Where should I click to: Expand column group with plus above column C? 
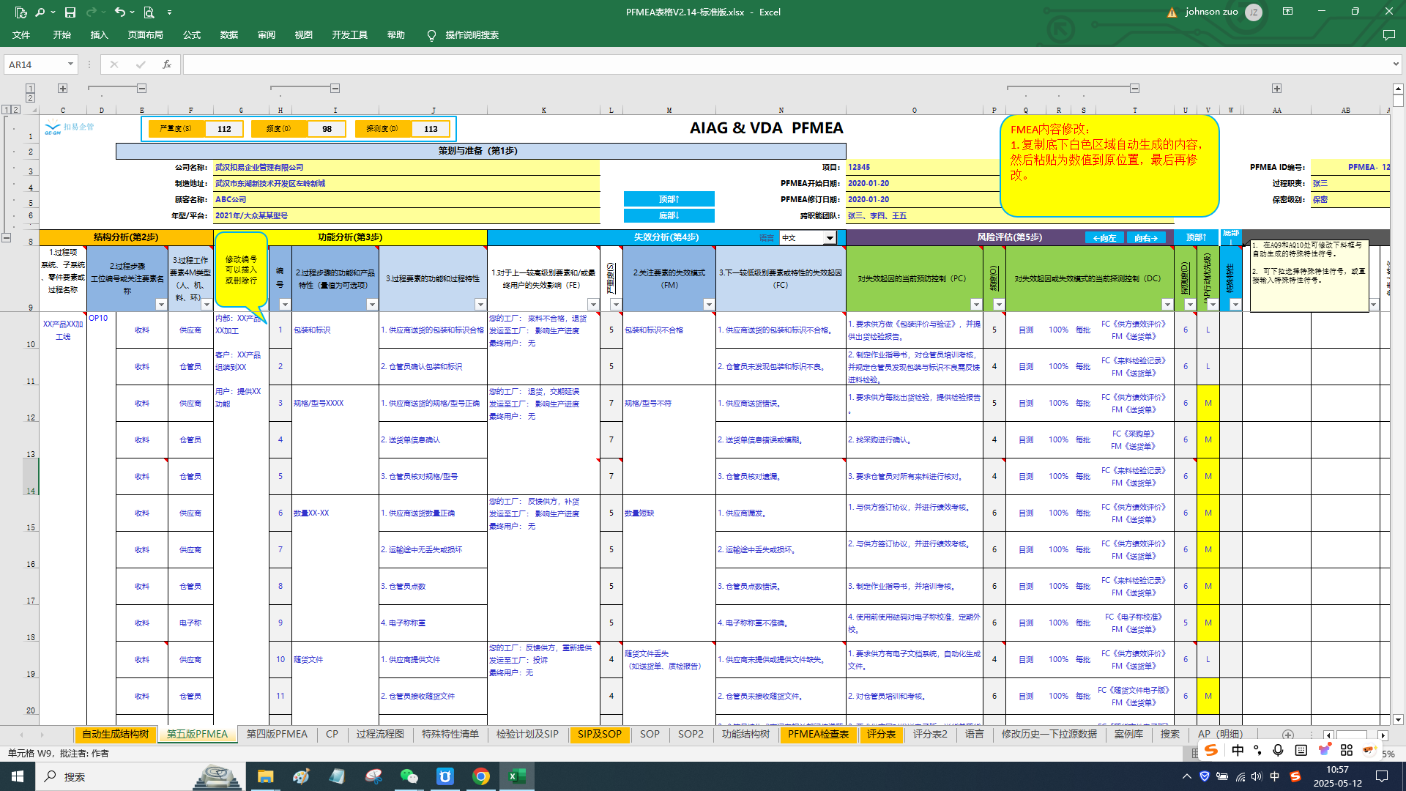tap(63, 89)
